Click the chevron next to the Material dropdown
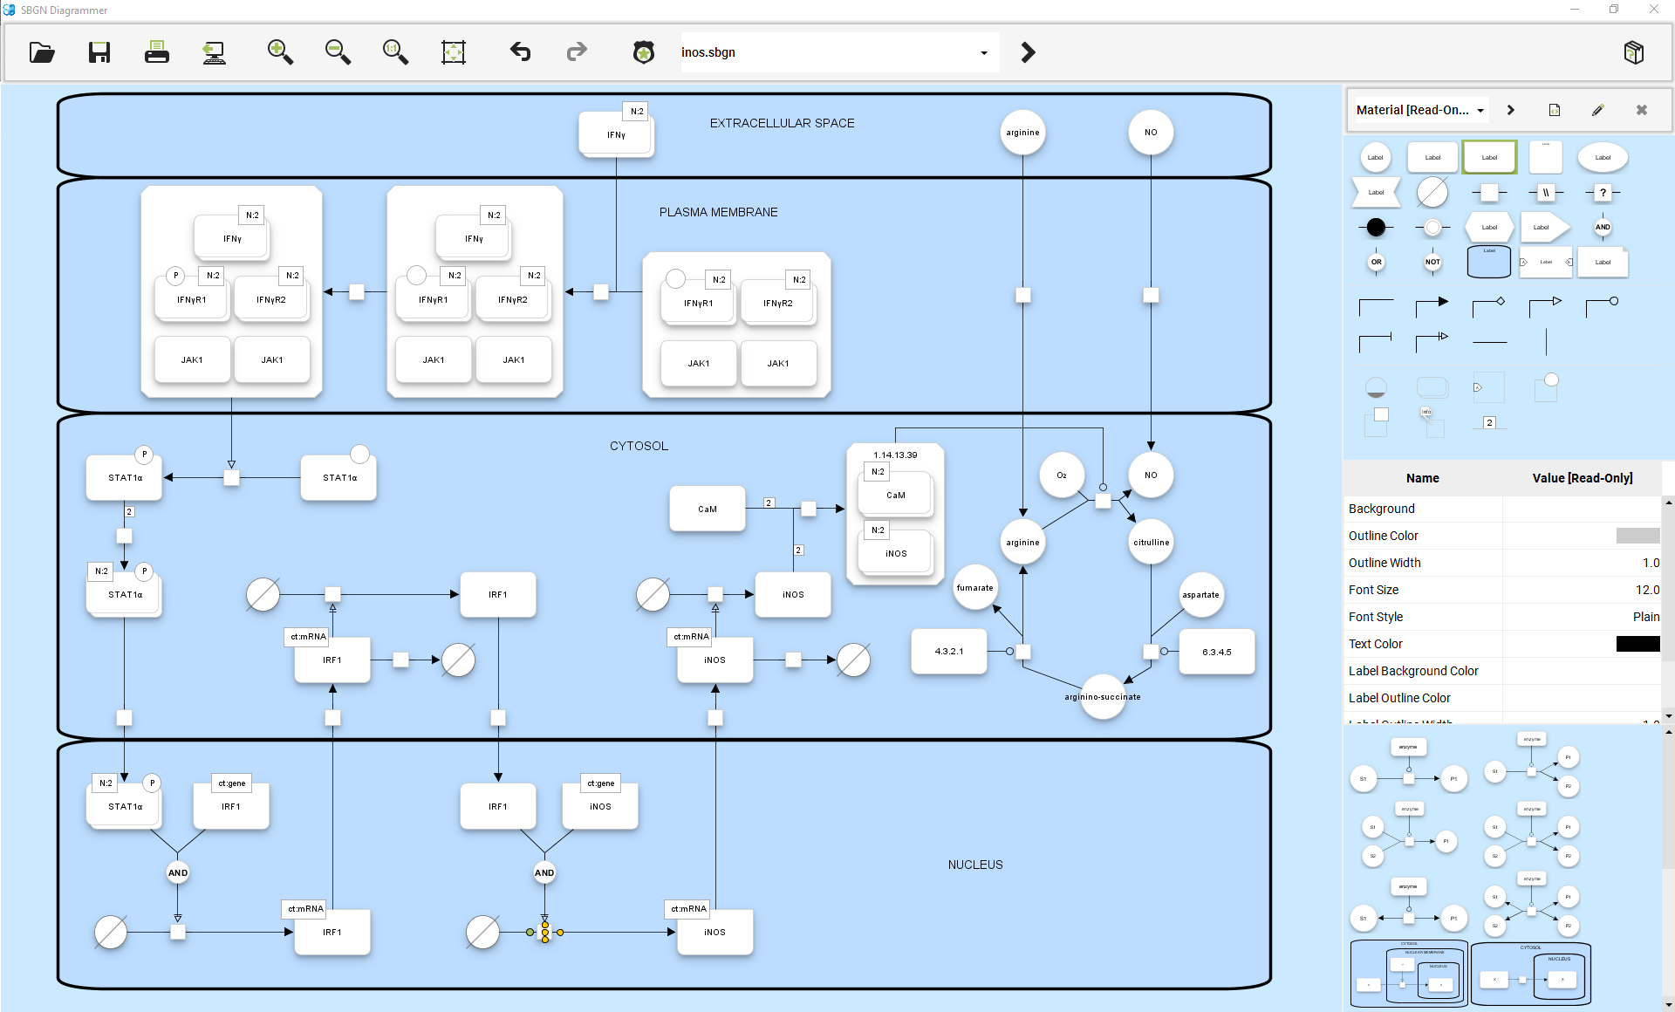This screenshot has width=1675, height=1012. coord(1511,111)
